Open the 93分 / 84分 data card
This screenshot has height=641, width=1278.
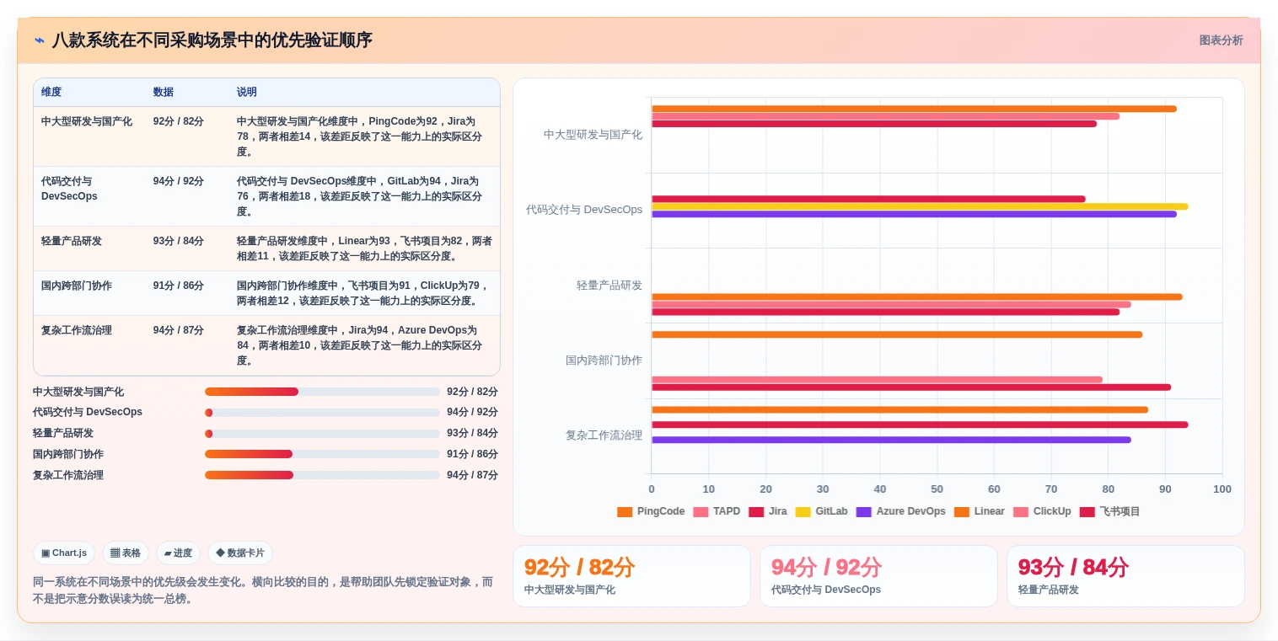click(x=1125, y=576)
